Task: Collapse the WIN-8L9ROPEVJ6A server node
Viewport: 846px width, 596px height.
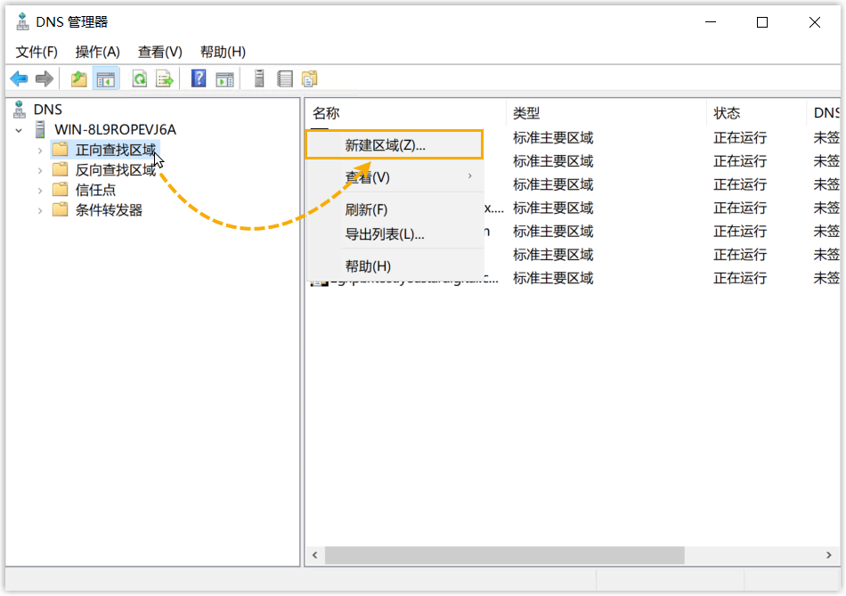Action: point(19,130)
